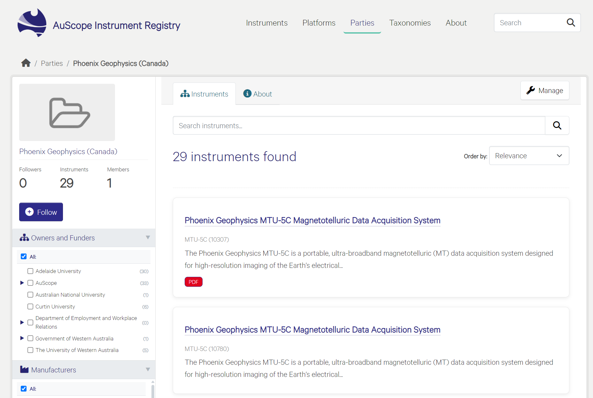Viewport: 593px width, 398px height.
Task: Click the Follow button
Action: (41, 212)
